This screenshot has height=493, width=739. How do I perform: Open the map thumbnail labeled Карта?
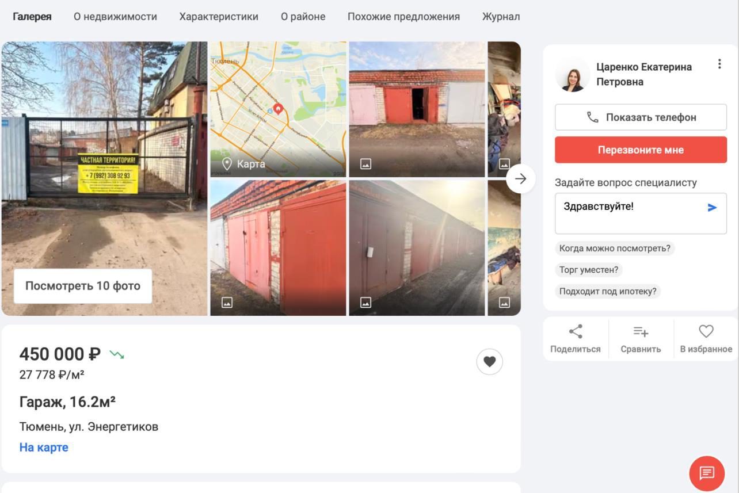click(x=278, y=109)
